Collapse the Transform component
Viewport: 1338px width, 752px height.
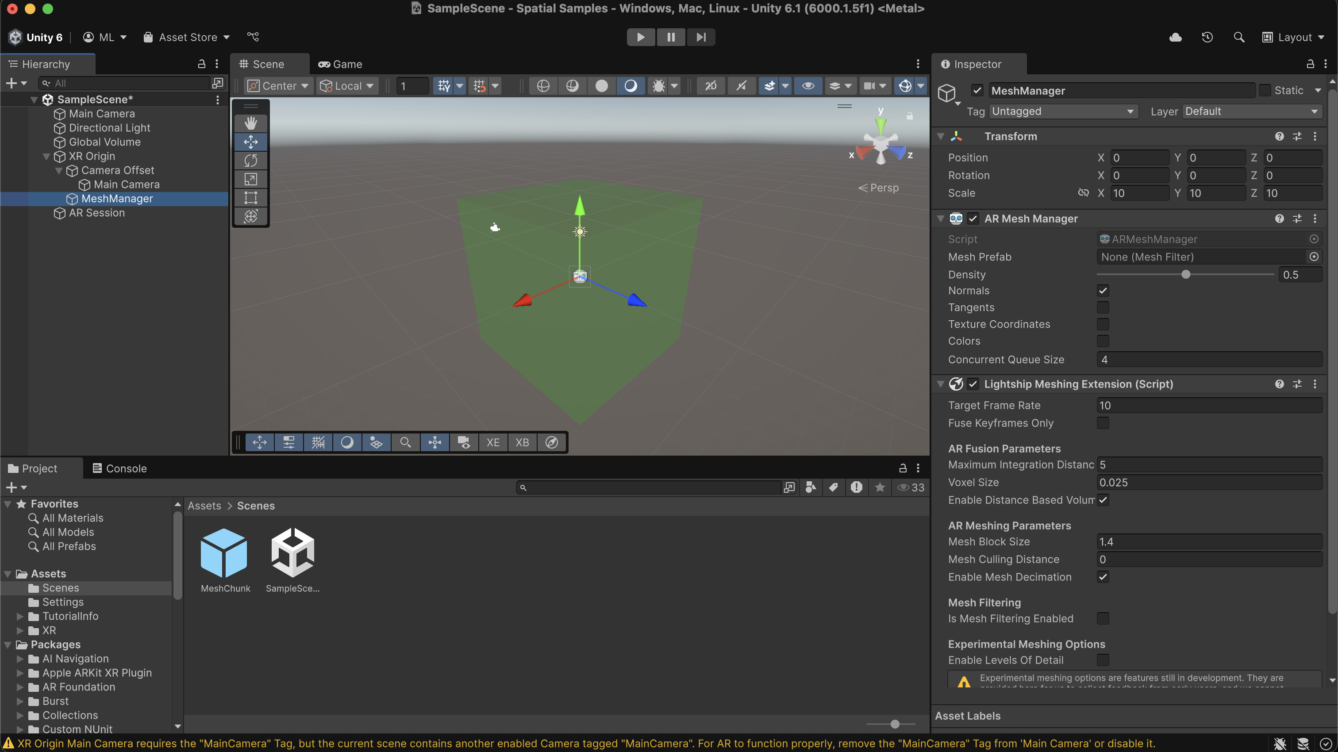[941, 136]
